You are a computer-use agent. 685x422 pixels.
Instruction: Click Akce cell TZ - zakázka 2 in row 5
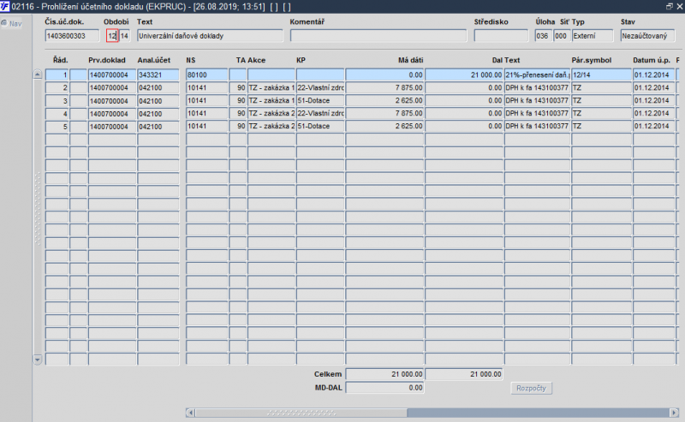point(271,126)
